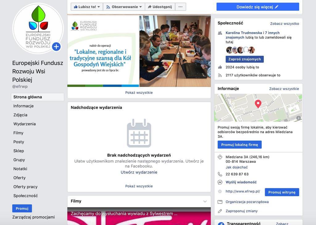The width and height of the screenshot is (316, 225).
Task: Click the Zaproś znajomych button
Action: (245, 59)
